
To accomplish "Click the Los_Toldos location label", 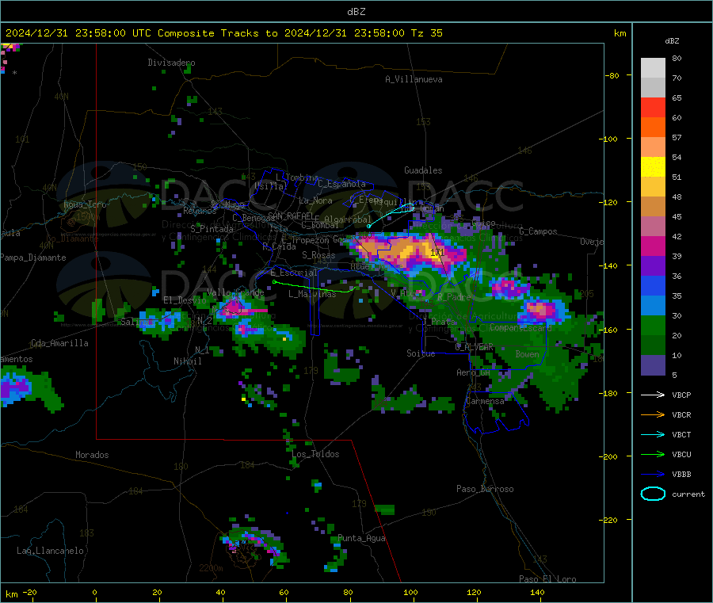I will (x=315, y=454).
